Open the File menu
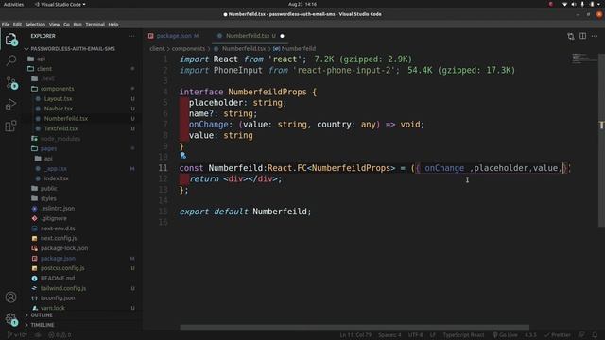The width and height of the screenshot is (605, 340). pyautogui.click(x=6, y=25)
